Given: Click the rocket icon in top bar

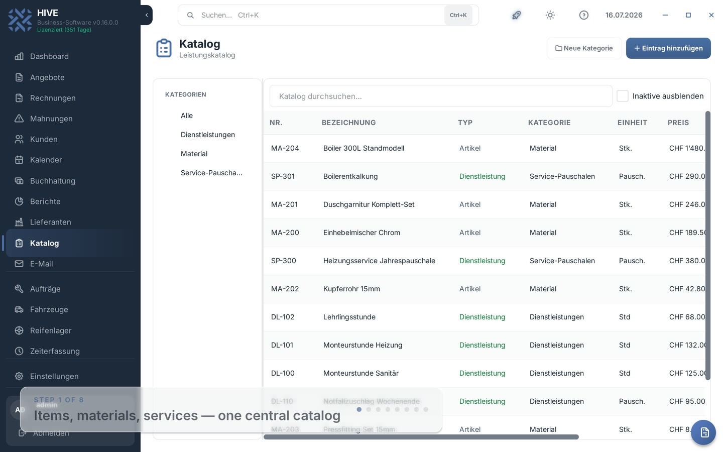Looking at the screenshot, I should pos(516,15).
